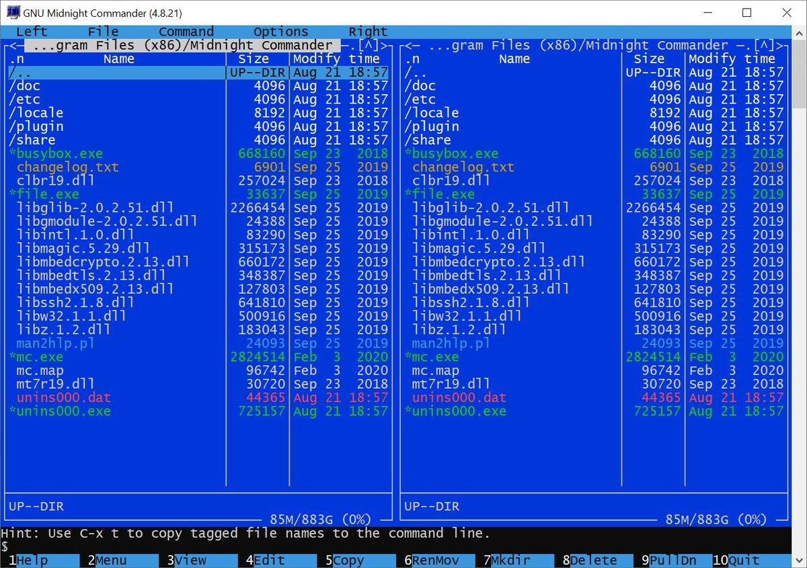Select /share folder in left panel
This screenshot has height=568, width=807.
(198, 140)
